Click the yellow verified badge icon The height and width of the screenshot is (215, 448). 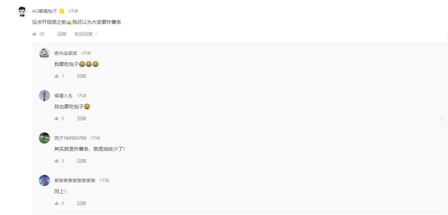coord(62,11)
